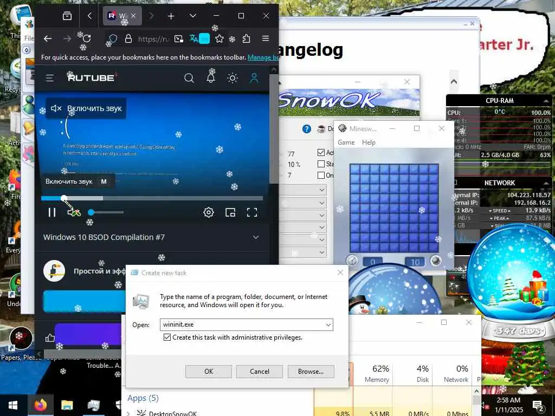Open the Windows Start menu
This screenshot has height=416, width=555.
[13, 405]
